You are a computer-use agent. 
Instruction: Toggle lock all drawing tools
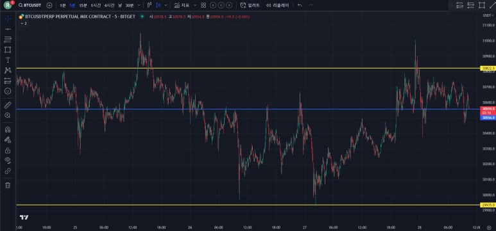8,150
